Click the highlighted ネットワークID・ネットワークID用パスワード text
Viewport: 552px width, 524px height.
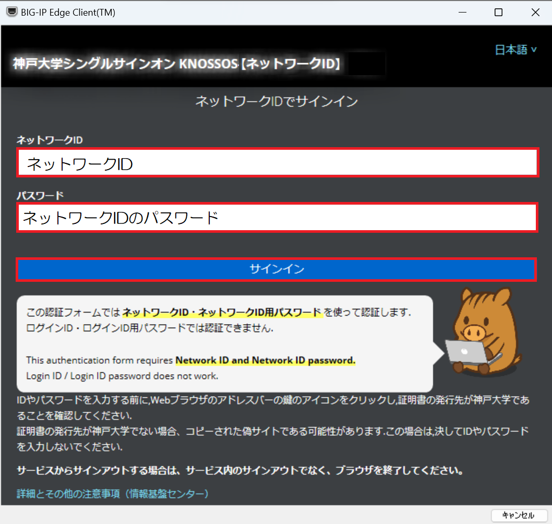click(222, 312)
